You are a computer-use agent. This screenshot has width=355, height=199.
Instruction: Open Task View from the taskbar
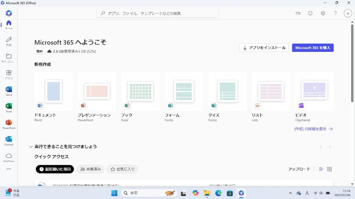point(183,193)
